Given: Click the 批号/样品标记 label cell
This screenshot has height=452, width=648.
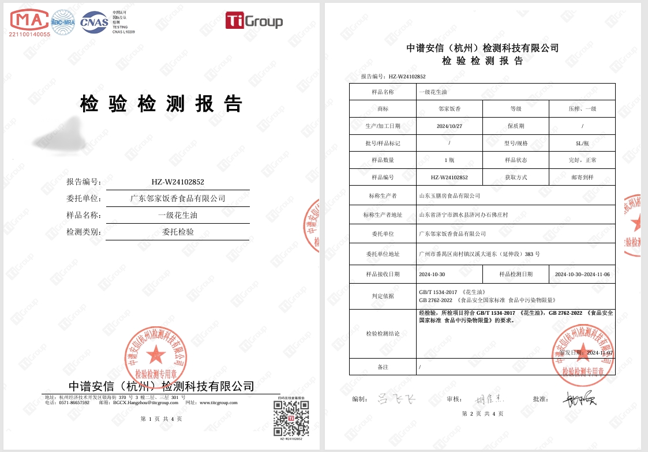Looking at the screenshot, I should point(383,143).
